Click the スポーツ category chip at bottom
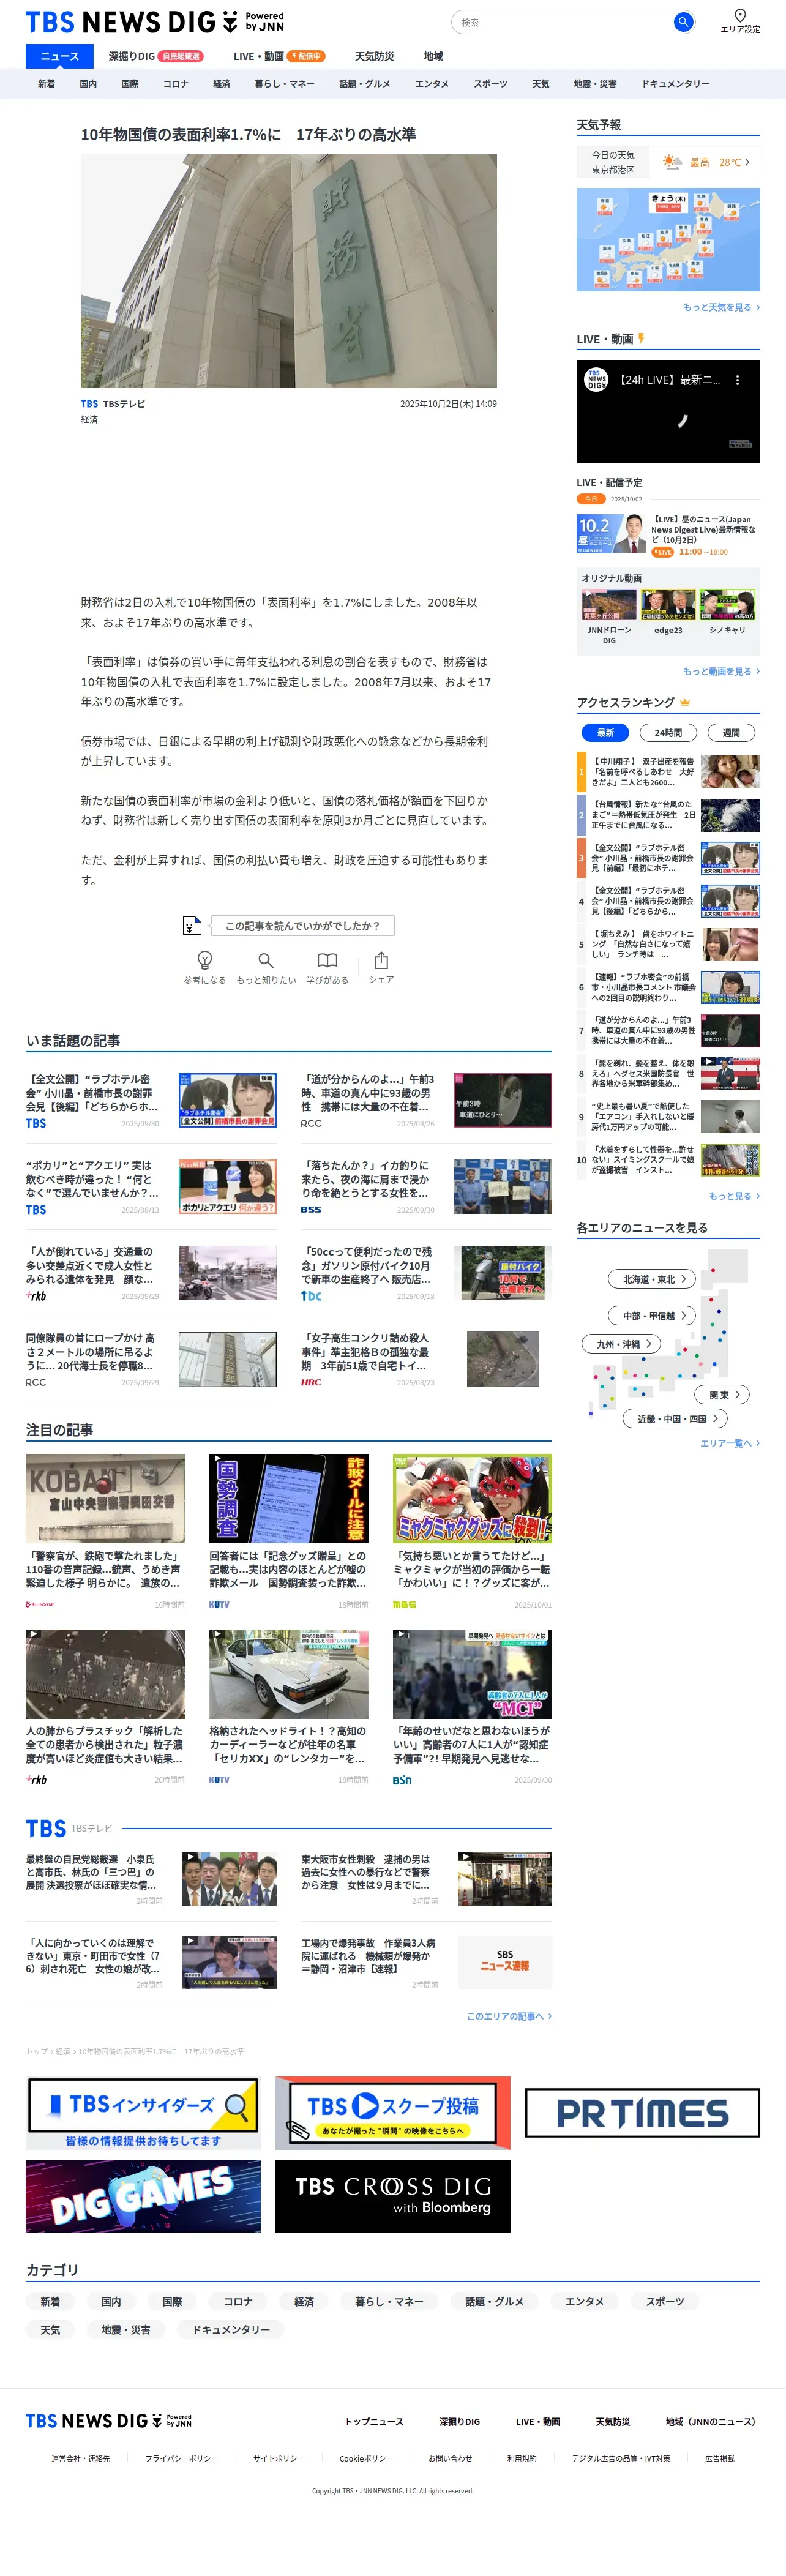The width and height of the screenshot is (786, 2576). pyautogui.click(x=665, y=2302)
